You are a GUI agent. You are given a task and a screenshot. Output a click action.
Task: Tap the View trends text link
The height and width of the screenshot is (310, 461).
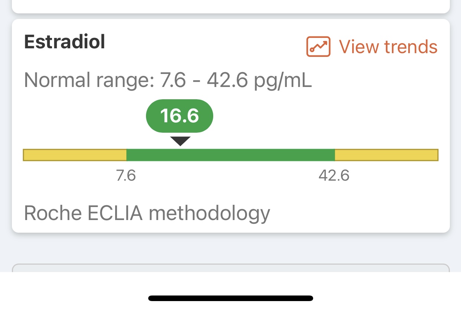(388, 47)
